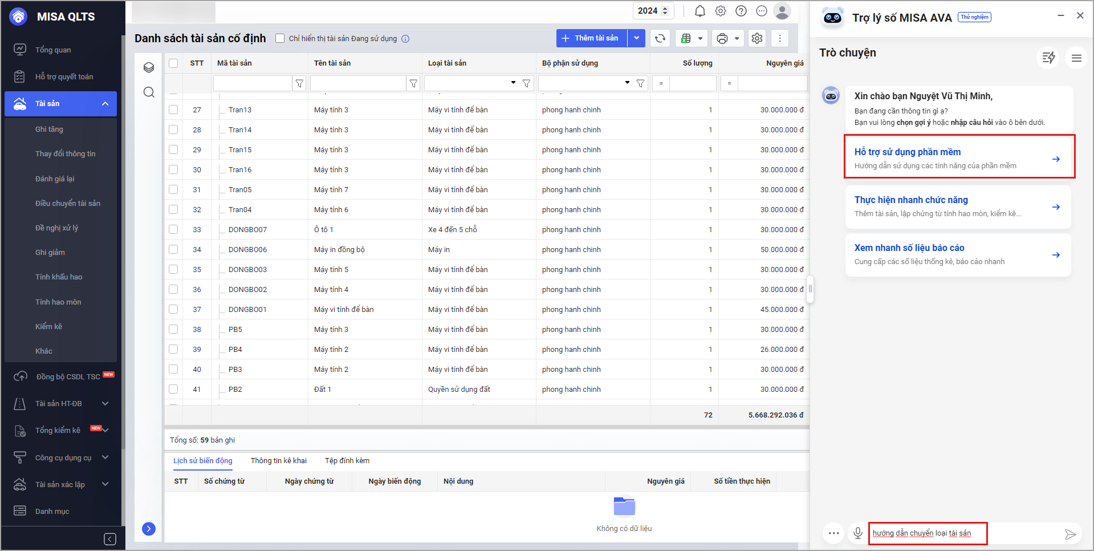Click the refresh data icon in toolbar
Viewport: 1094px width, 551px height.
point(660,38)
